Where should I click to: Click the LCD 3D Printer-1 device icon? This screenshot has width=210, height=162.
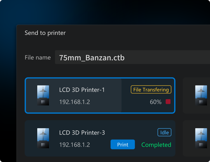tap(43, 95)
